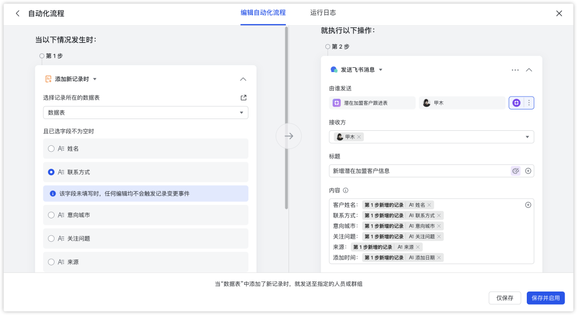Click the 客户姓名 variable tag
This screenshot has height=315, width=577.
(398, 205)
